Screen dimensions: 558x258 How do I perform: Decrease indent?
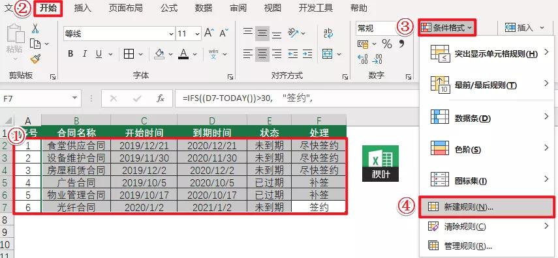pyautogui.click(x=293, y=54)
